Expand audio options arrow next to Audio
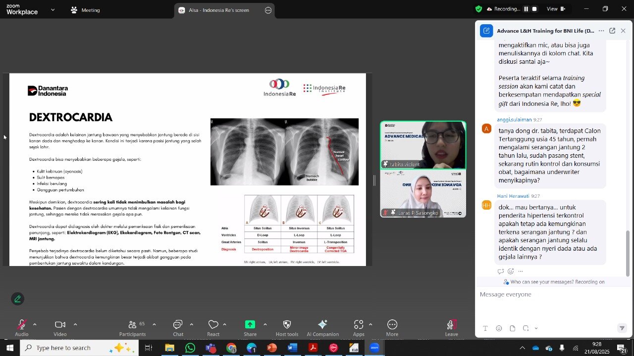634x356 pixels. coord(35,324)
